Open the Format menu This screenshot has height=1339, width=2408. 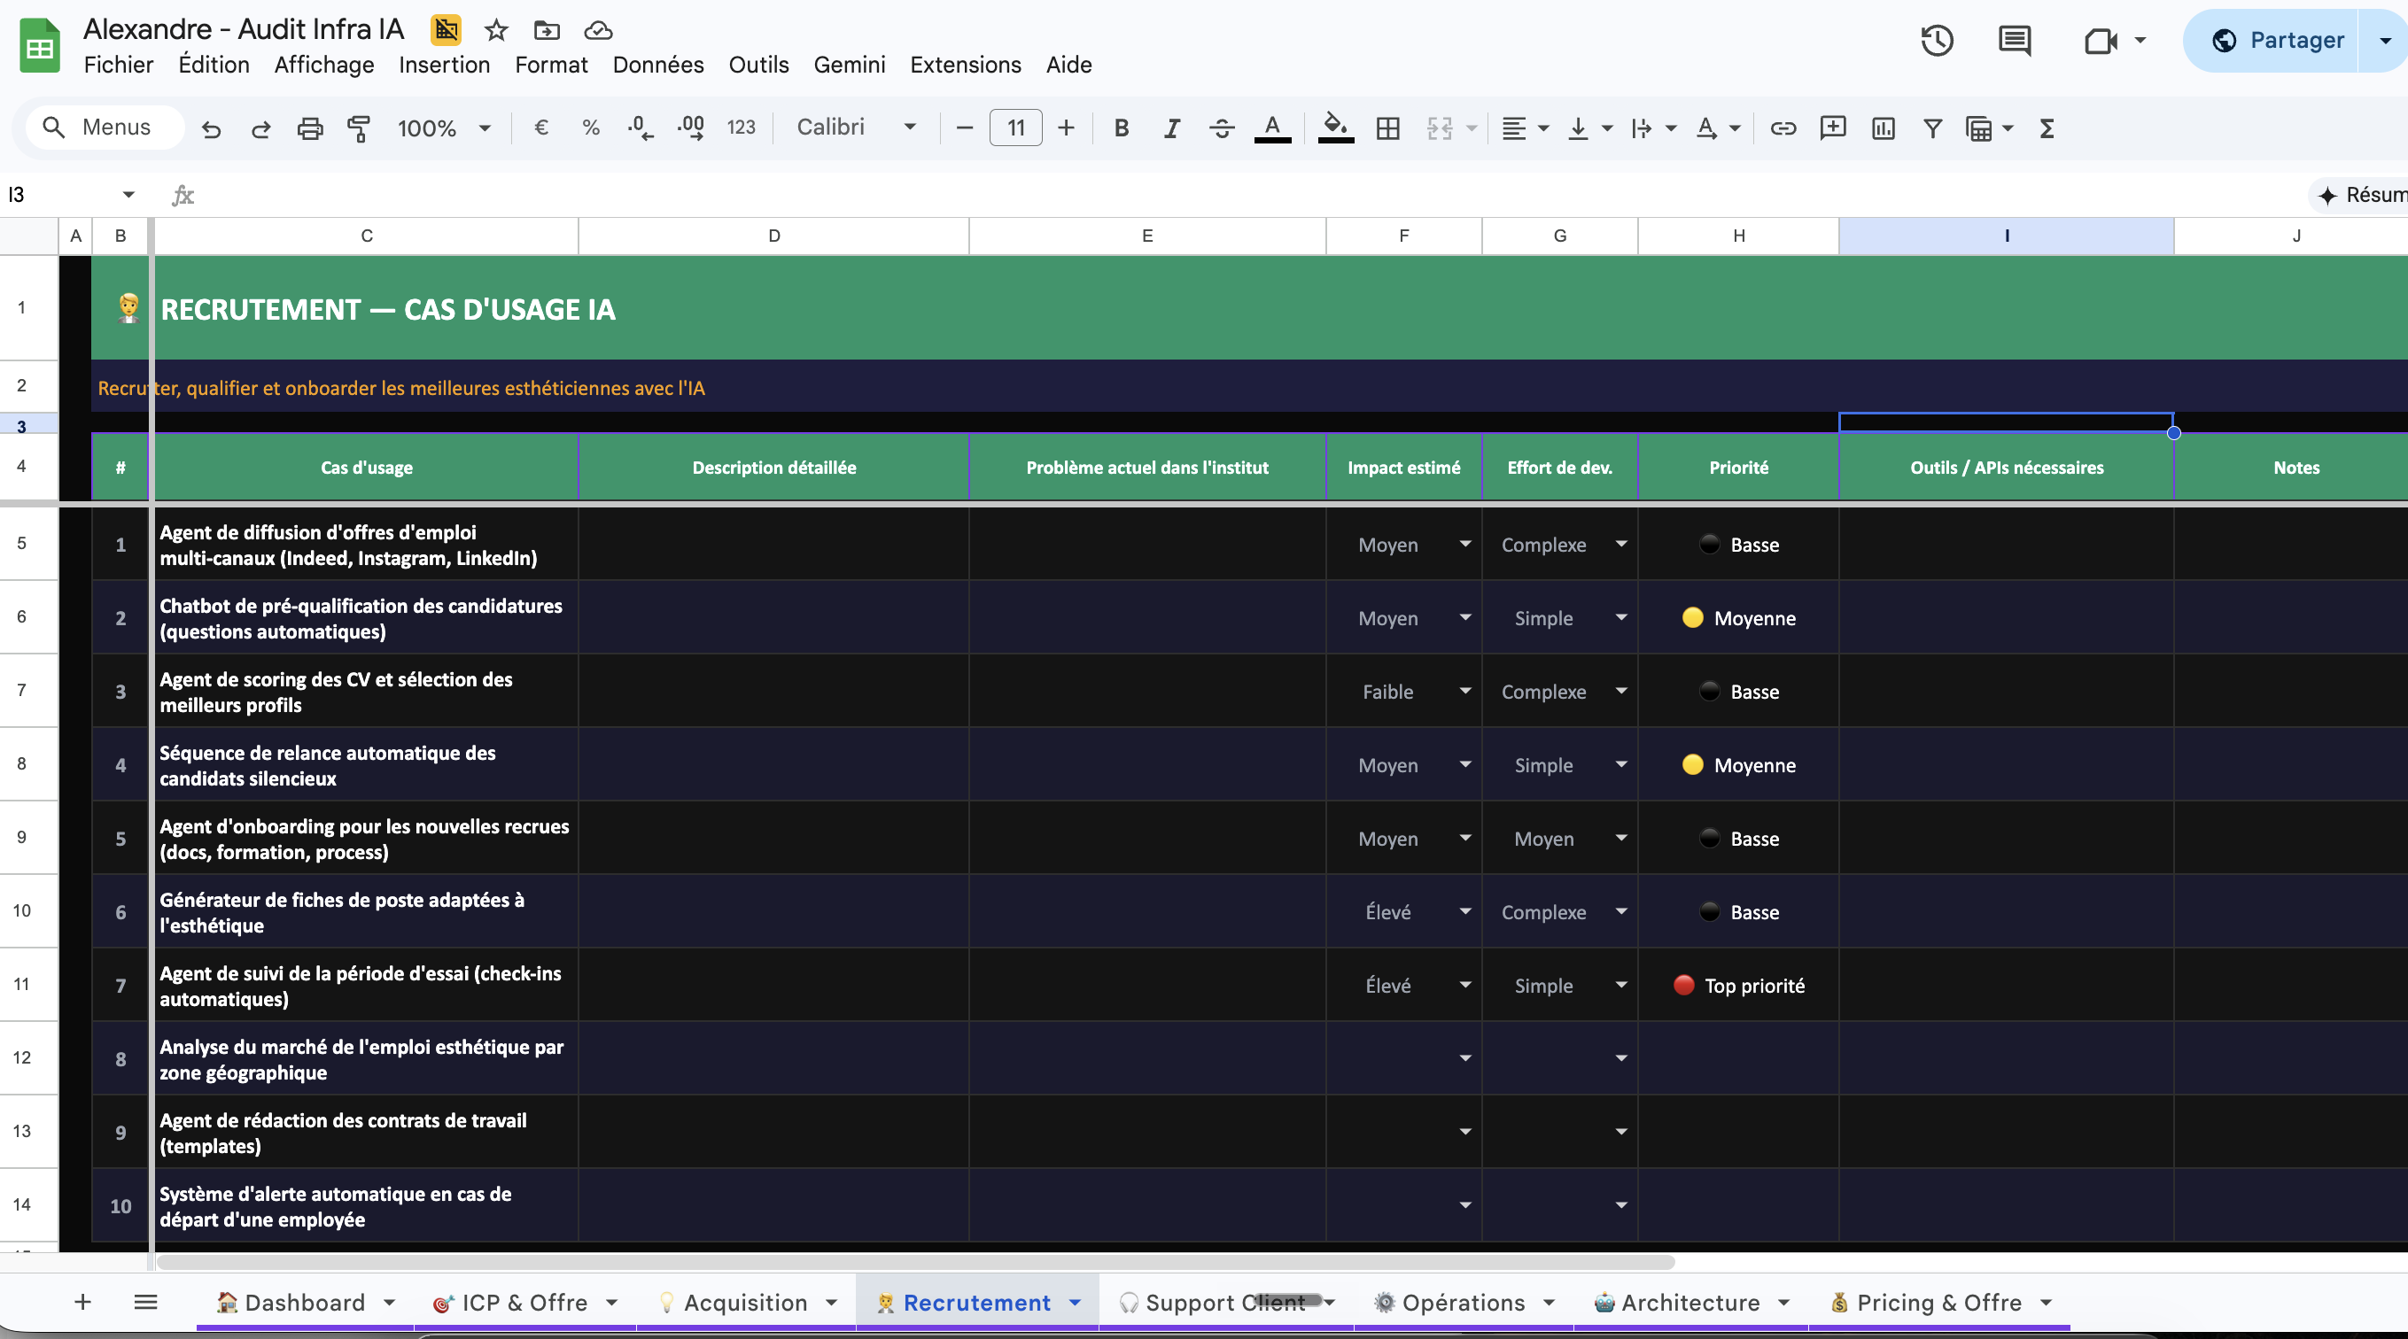(x=552, y=65)
